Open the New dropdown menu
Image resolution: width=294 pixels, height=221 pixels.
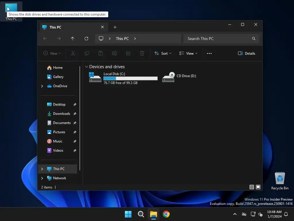coord(52,53)
